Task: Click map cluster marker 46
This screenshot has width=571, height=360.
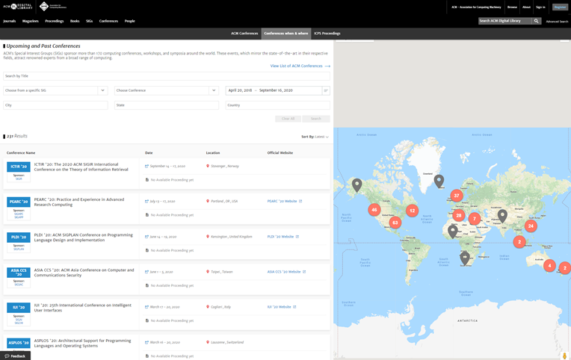Action: 374,210
